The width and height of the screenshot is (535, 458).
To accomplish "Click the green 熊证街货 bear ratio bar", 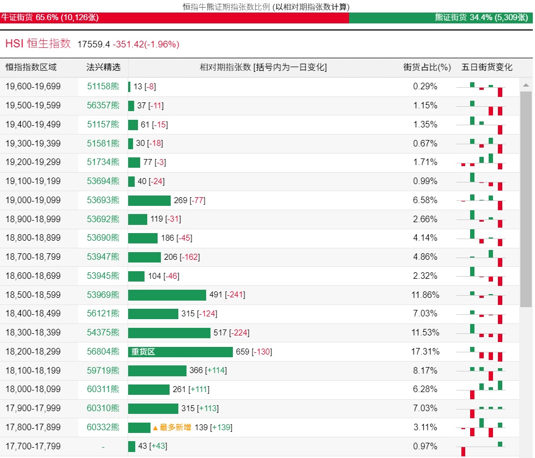I will coord(441,17).
